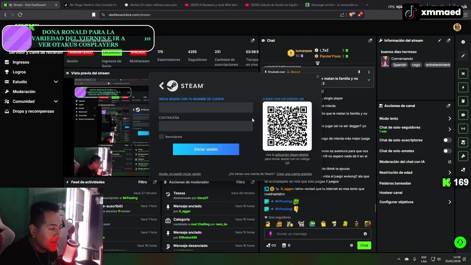Click the MrPosting username in activity feed

point(130,198)
